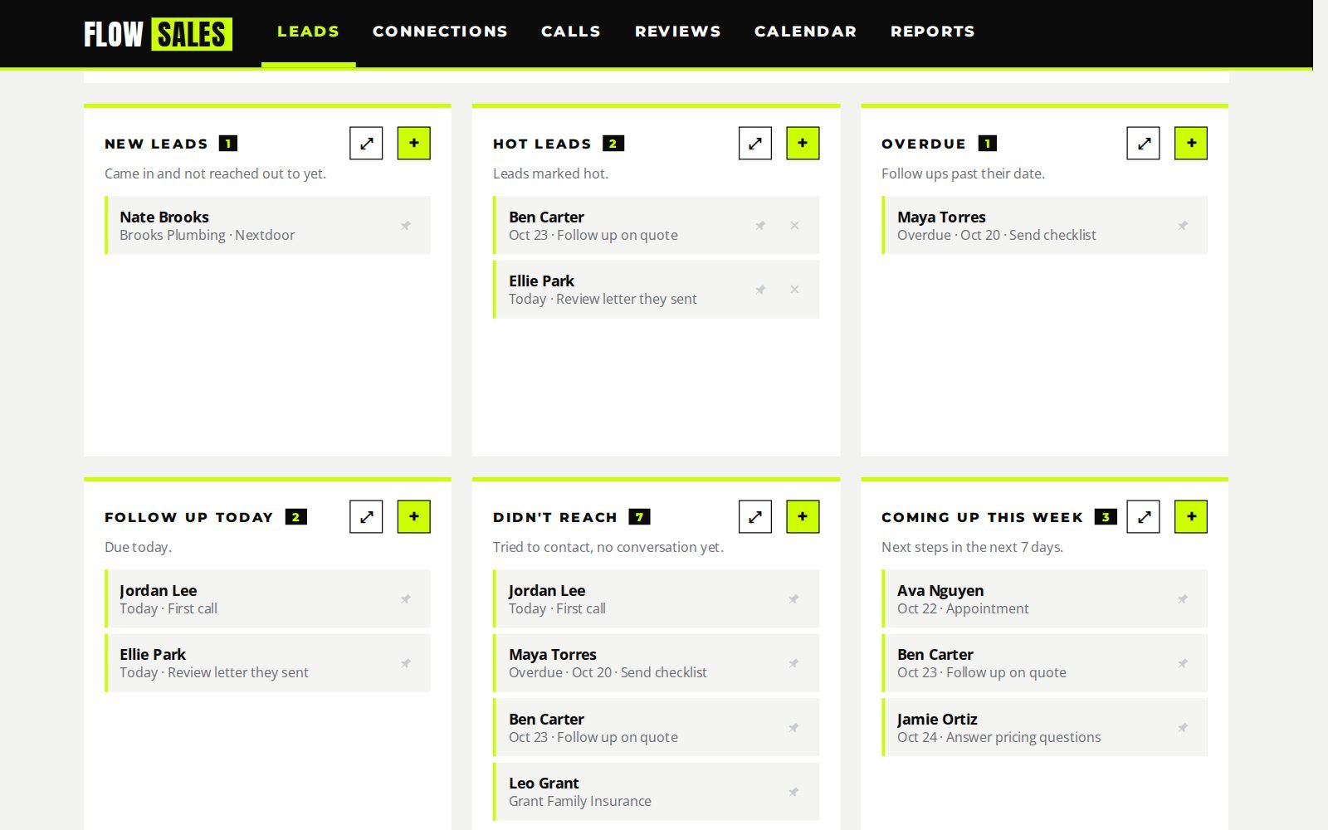1328x830 pixels.
Task: Pin Jordan Lee in Didn't Reach
Action: coord(794,598)
